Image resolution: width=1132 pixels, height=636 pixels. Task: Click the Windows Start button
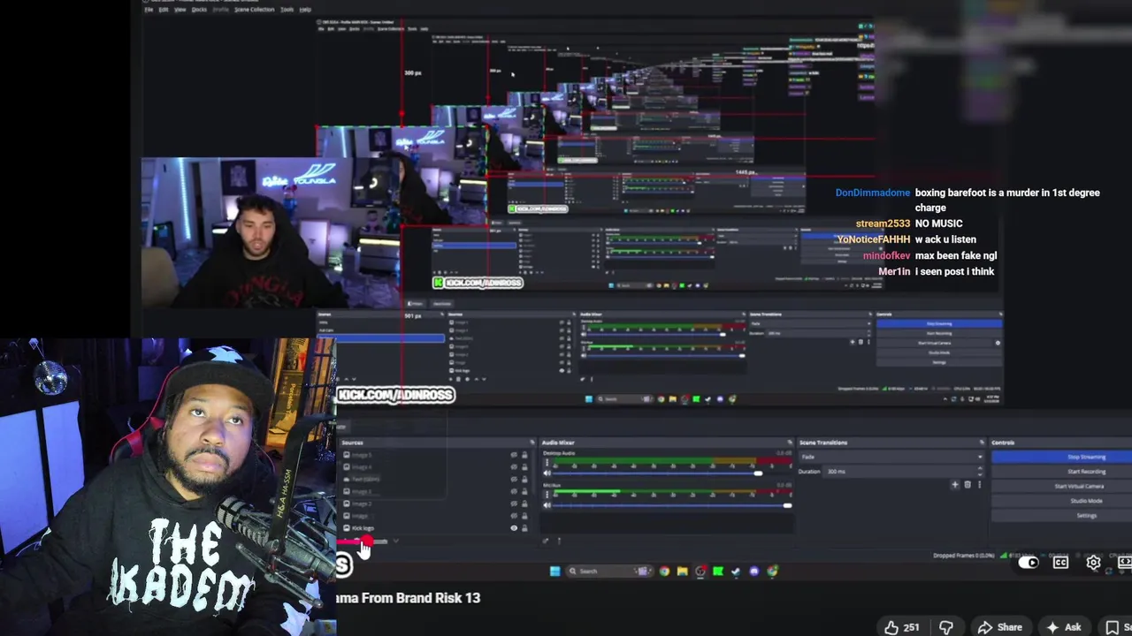(x=555, y=571)
